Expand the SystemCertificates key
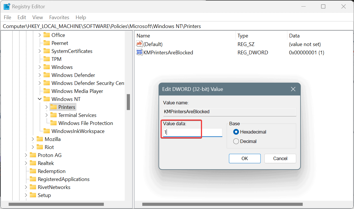The width and height of the screenshot is (354, 209). [40, 51]
